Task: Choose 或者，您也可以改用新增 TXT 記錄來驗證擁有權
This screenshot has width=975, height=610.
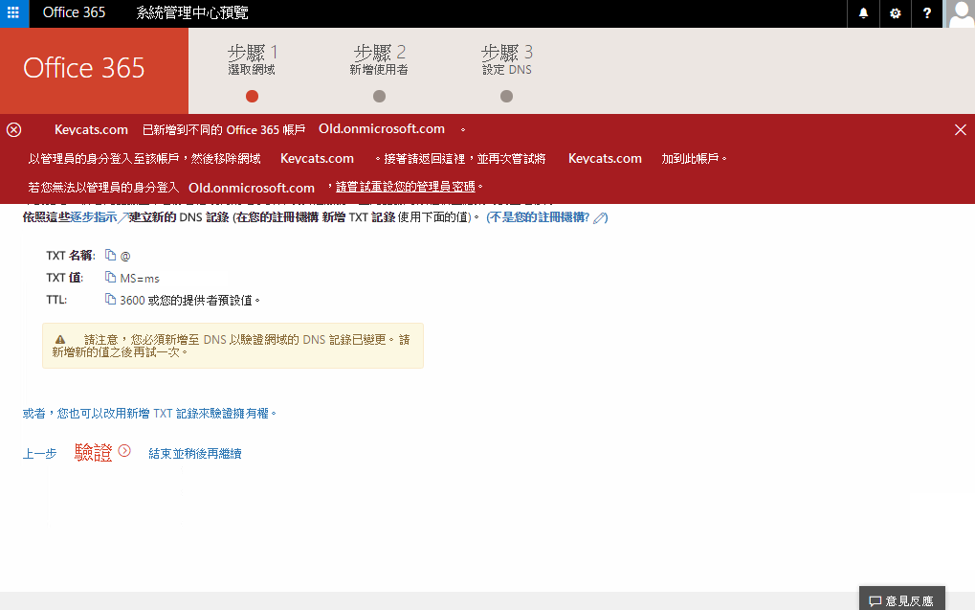Action: click(148, 414)
